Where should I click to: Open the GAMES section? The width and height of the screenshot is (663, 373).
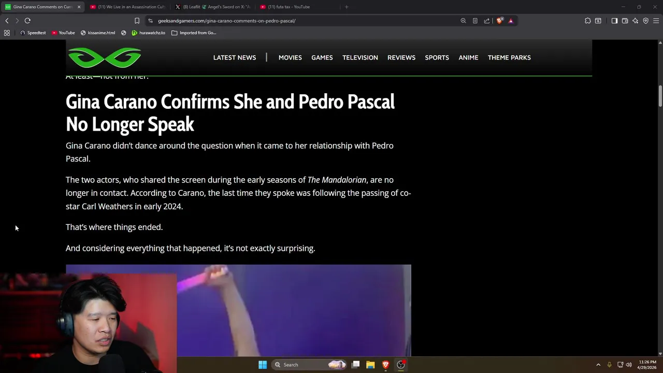pos(322,58)
